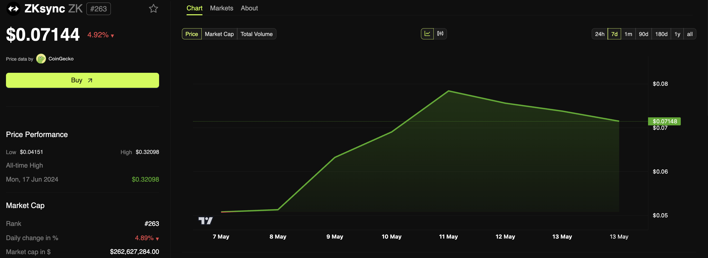Show the Total Volume chart data

[x=257, y=34]
